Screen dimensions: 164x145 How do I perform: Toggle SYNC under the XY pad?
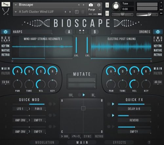pos(88,136)
